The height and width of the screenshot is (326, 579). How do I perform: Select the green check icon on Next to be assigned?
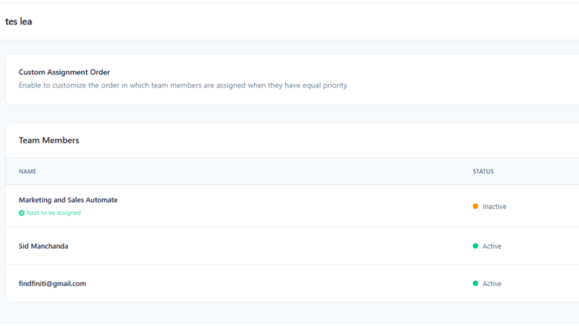(x=21, y=213)
